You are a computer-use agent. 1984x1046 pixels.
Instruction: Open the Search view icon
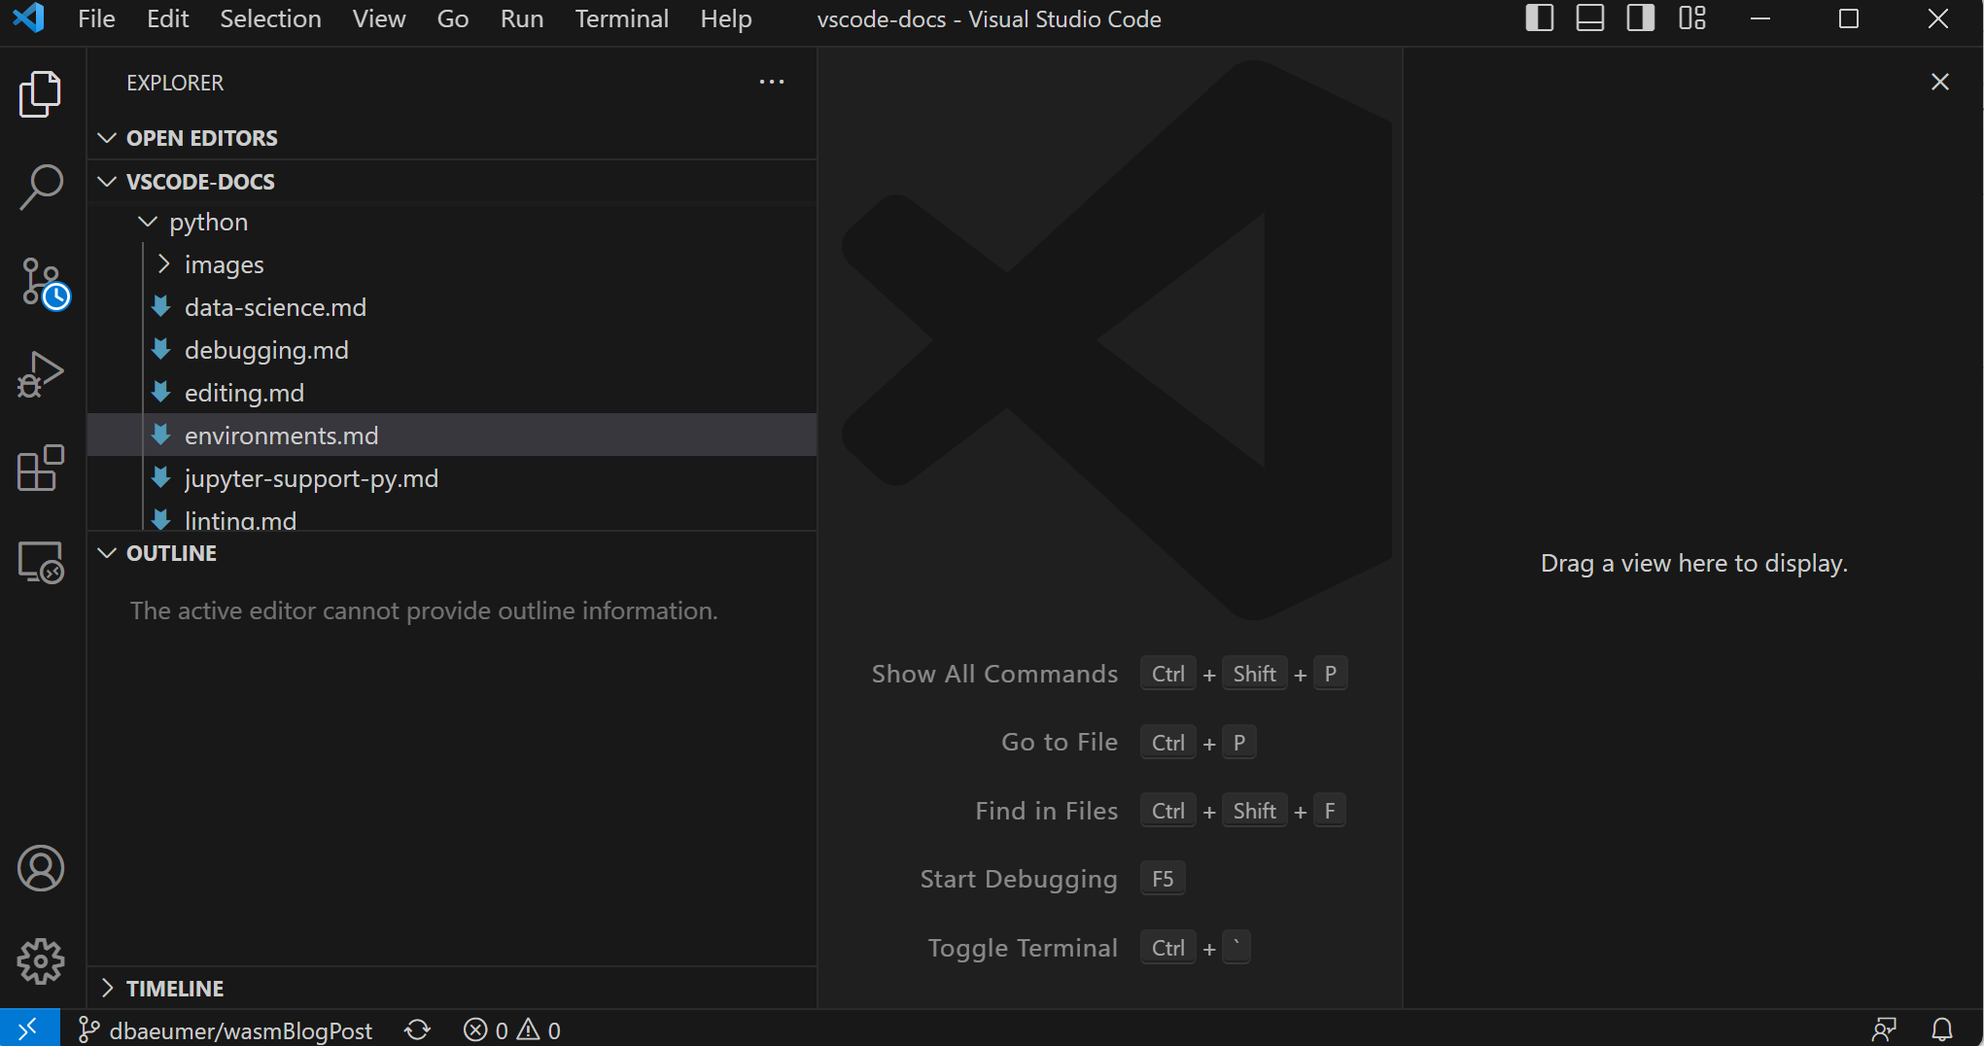(41, 187)
